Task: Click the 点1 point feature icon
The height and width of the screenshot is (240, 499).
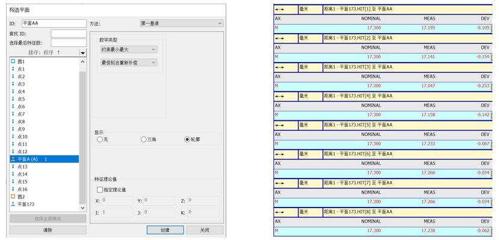Action: pyautogui.click(x=13, y=69)
